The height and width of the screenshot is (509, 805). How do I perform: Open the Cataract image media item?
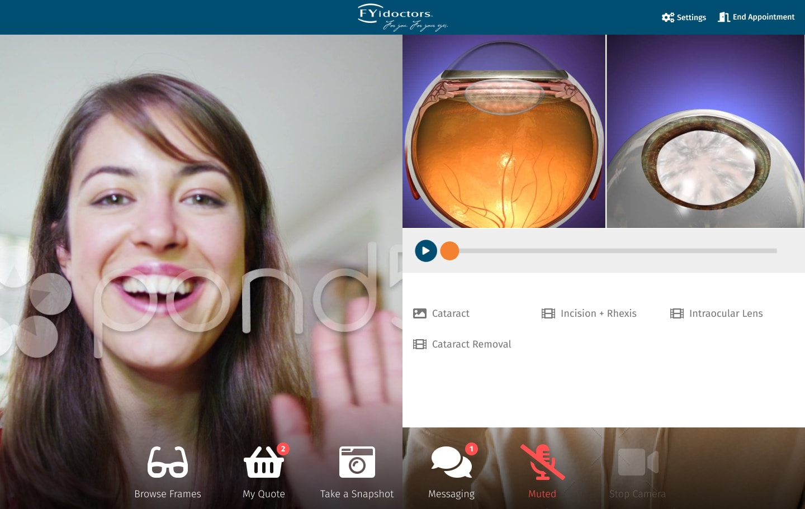point(420,313)
